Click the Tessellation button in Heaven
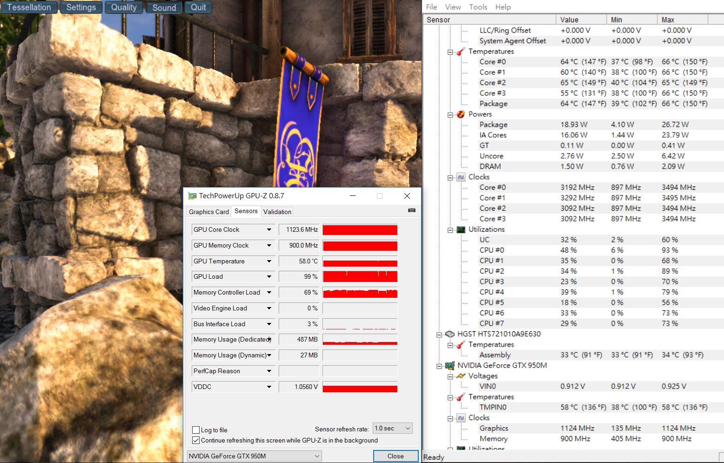 [x=29, y=7]
